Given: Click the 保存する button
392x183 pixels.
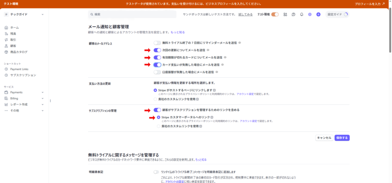Looking at the screenshot, I should pyautogui.click(x=342, y=138).
